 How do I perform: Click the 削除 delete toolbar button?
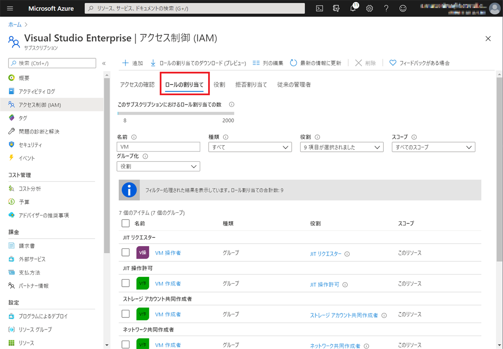366,63
